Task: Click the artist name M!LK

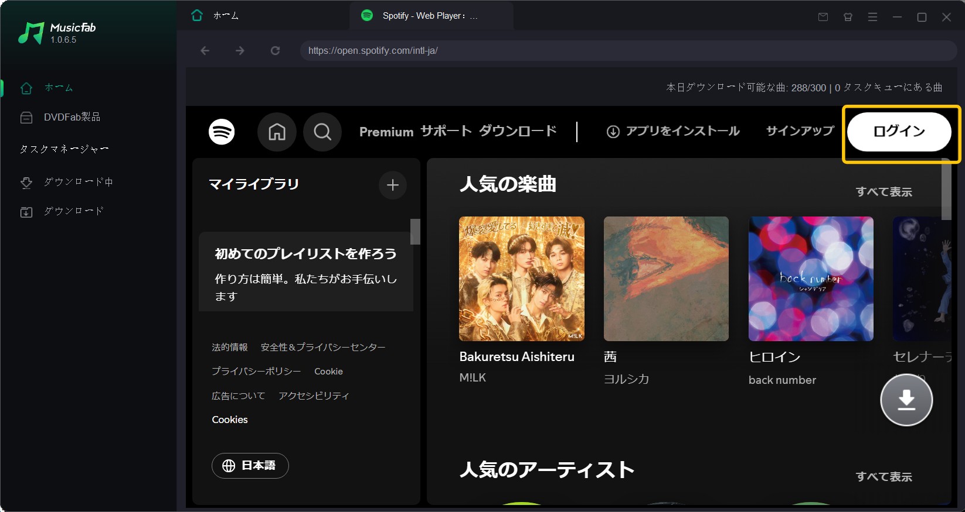Action: click(x=473, y=378)
